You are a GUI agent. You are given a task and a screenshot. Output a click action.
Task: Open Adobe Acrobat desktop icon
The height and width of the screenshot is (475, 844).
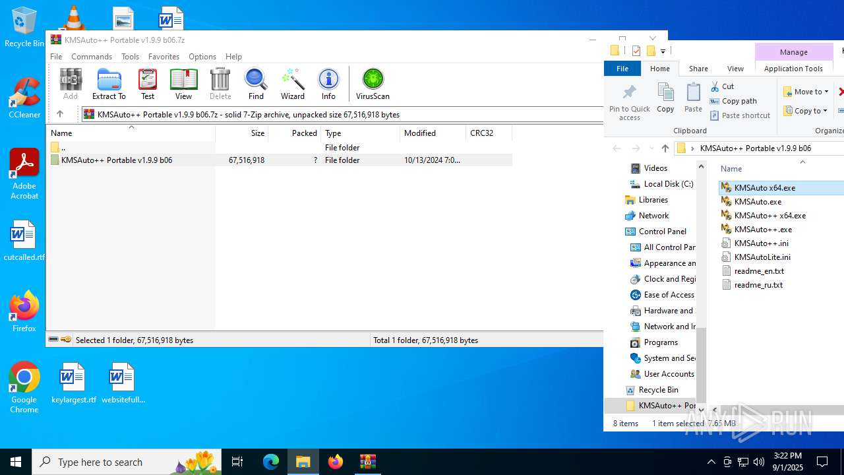(x=24, y=174)
